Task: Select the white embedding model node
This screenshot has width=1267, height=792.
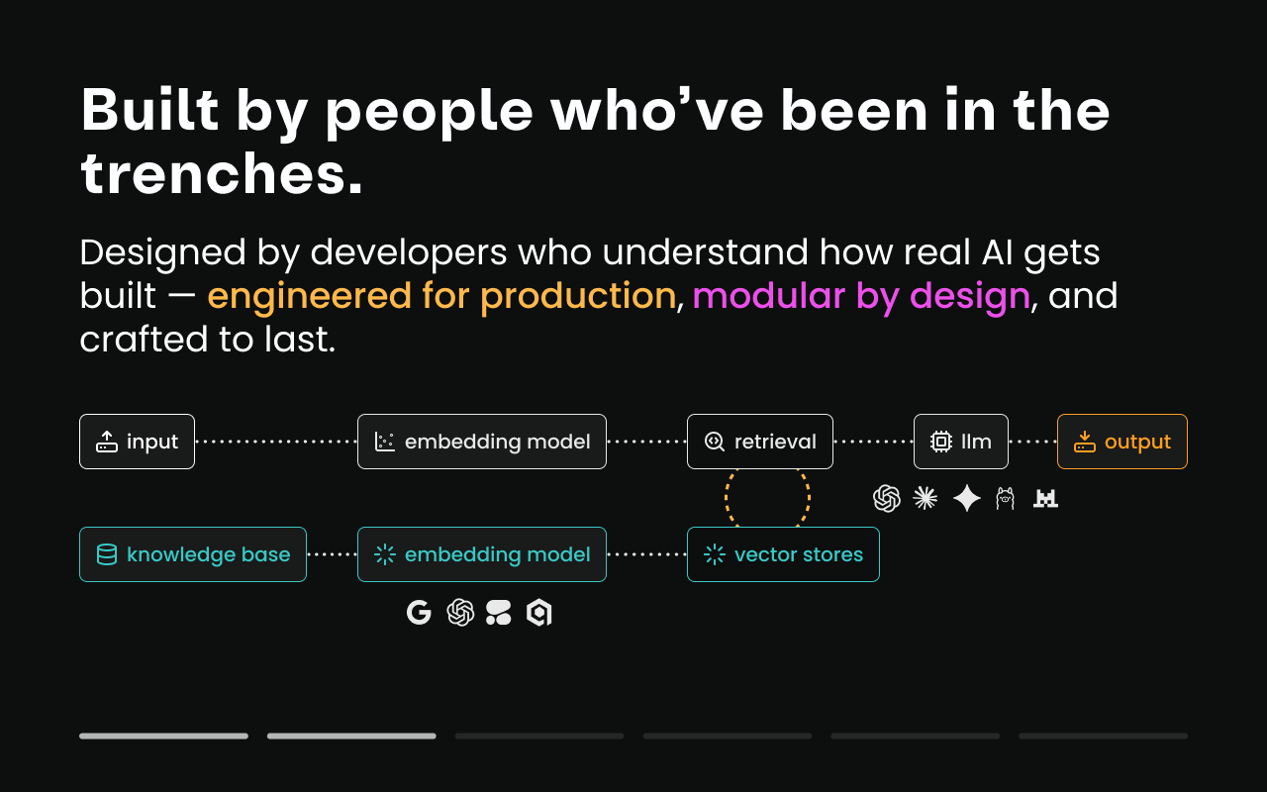Action: (x=481, y=442)
